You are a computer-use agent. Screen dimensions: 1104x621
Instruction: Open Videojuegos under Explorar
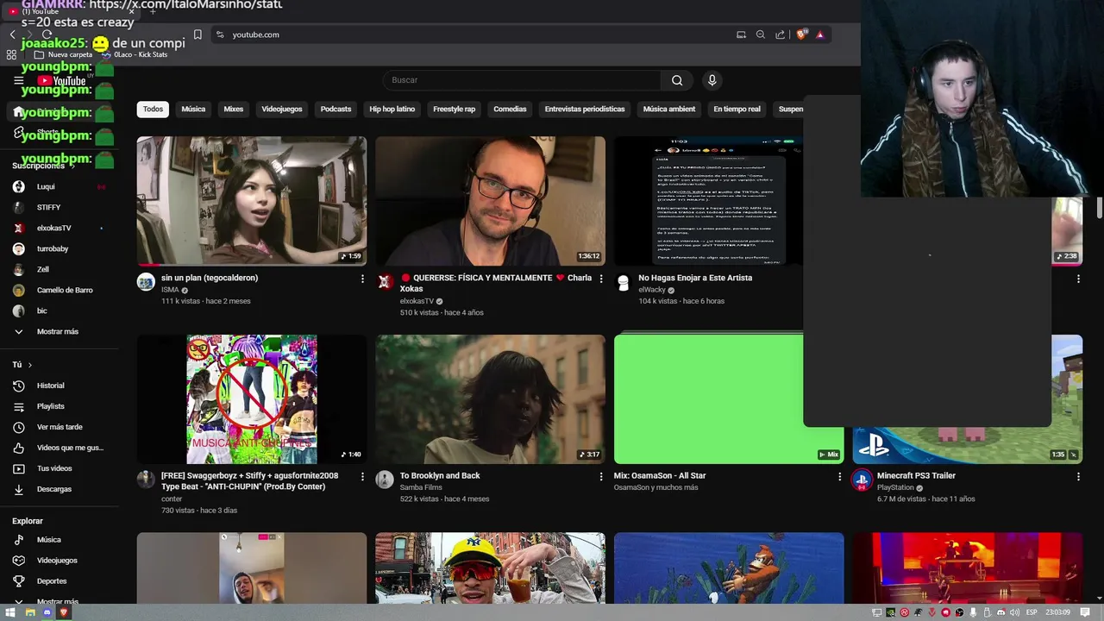pyautogui.click(x=59, y=561)
